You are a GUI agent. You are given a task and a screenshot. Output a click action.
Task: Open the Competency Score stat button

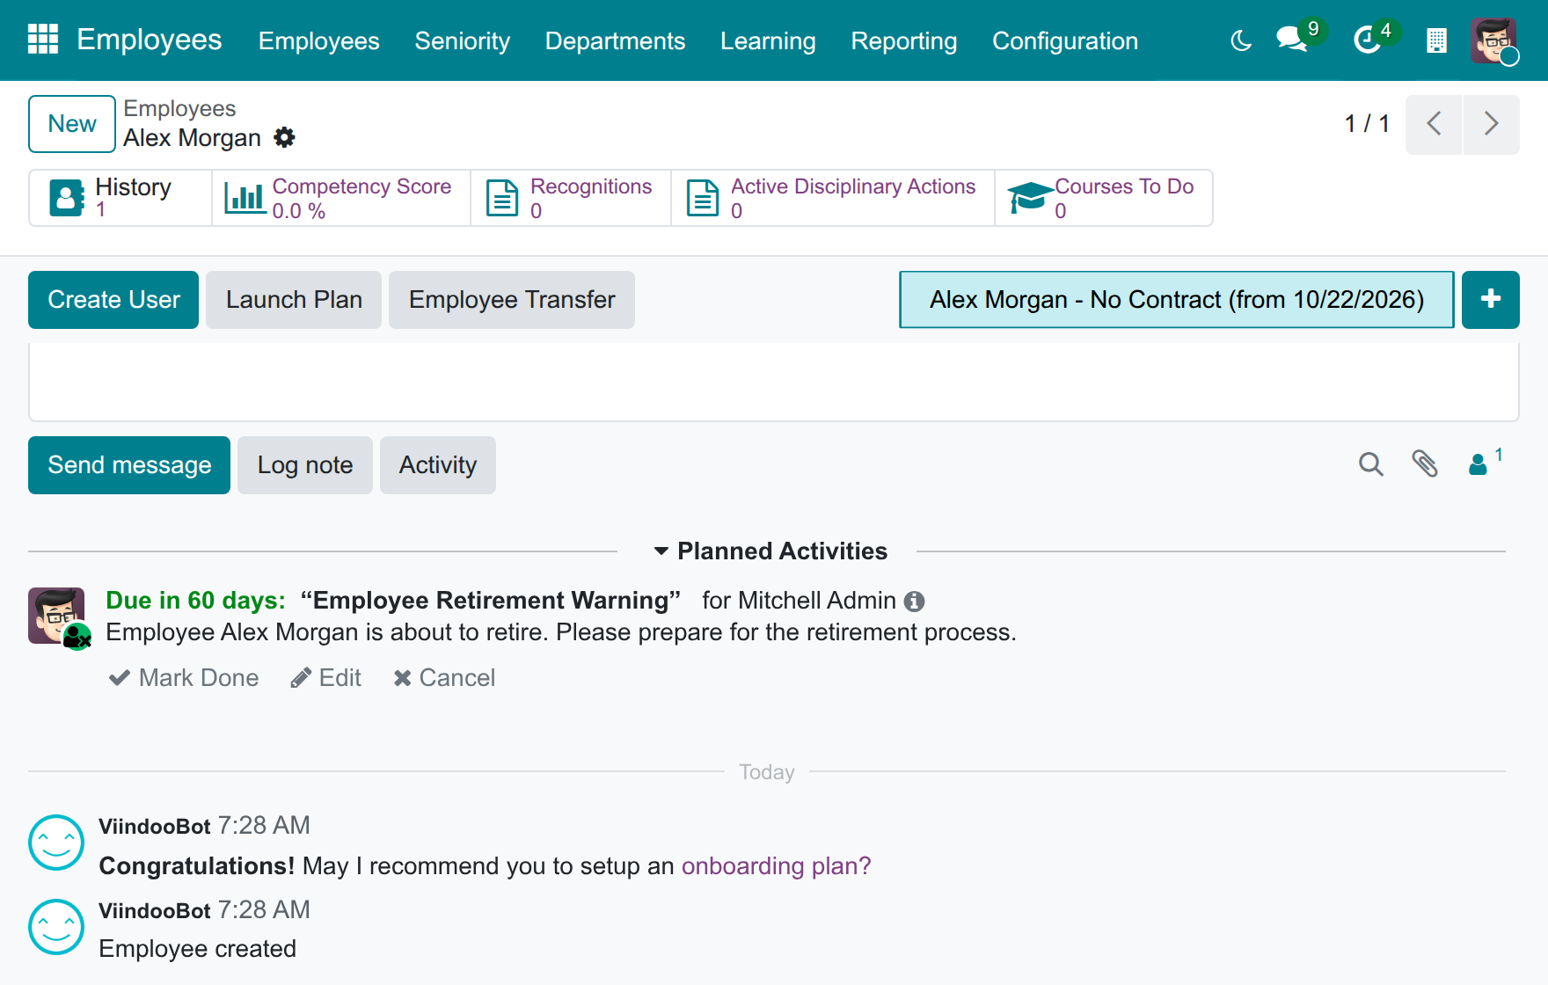(x=341, y=198)
